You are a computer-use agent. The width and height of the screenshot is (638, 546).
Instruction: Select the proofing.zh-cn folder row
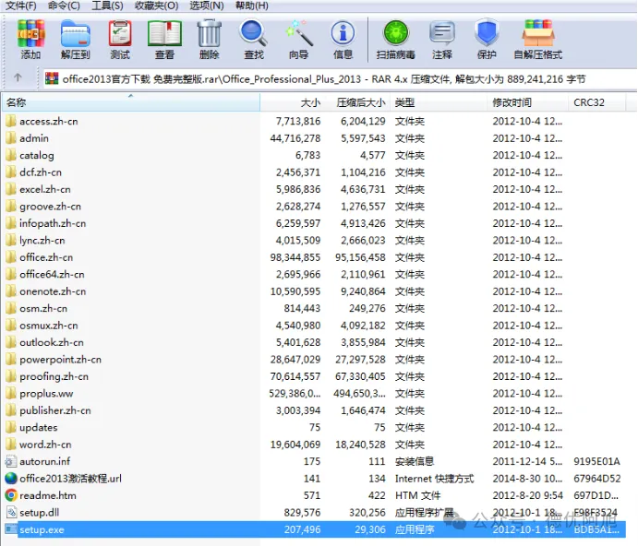(313, 376)
